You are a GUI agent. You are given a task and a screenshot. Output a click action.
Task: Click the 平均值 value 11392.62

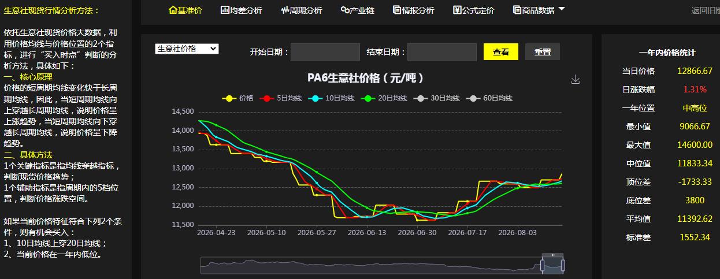tap(695, 219)
